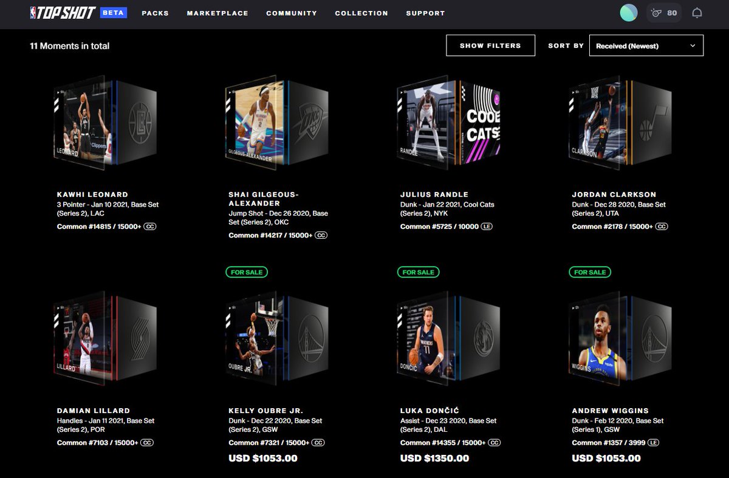The image size is (729, 478).
Task: Show the filters panel
Action: (490, 46)
